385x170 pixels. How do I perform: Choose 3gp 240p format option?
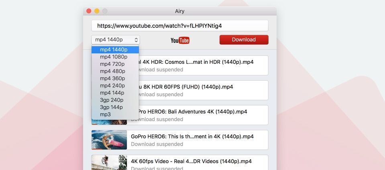coord(115,100)
